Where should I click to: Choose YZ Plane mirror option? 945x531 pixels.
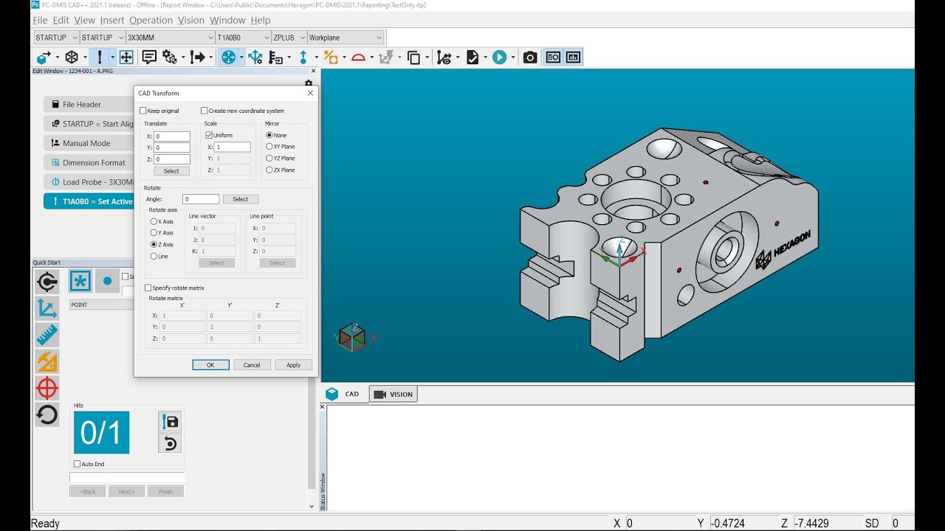point(269,158)
